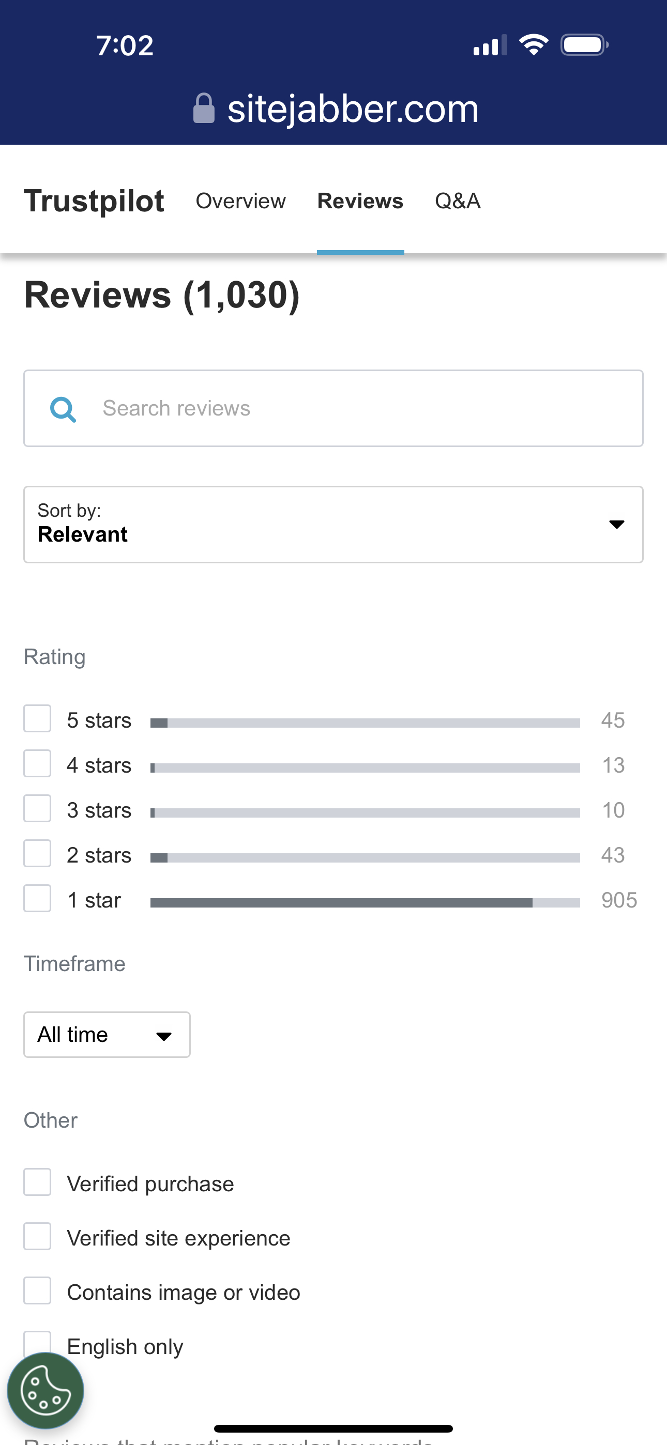Focus the Search reviews field
Screen dimensions: 667x1445
(x=333, y=408)
